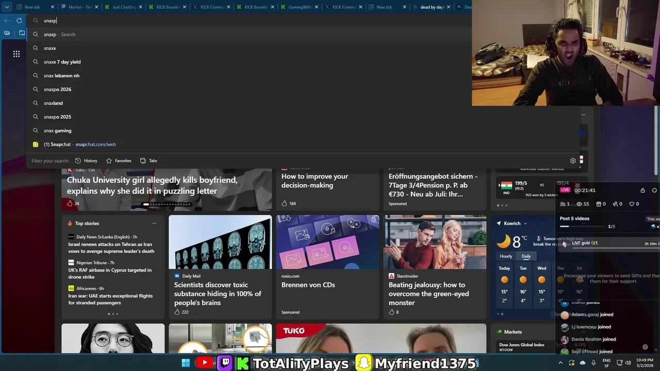Switch to the GamingWith tab

[x=299, y=7]
